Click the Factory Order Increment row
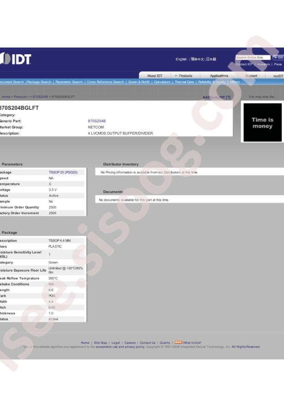Screen dimensions: 284x403 42,213
